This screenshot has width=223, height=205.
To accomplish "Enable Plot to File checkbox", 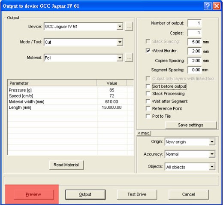I will tap(148, 116).
